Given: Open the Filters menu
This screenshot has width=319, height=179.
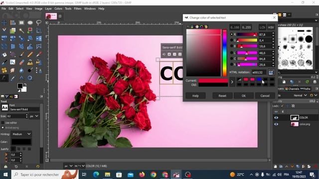Looking at the screenshot, I should pos(78,9).
